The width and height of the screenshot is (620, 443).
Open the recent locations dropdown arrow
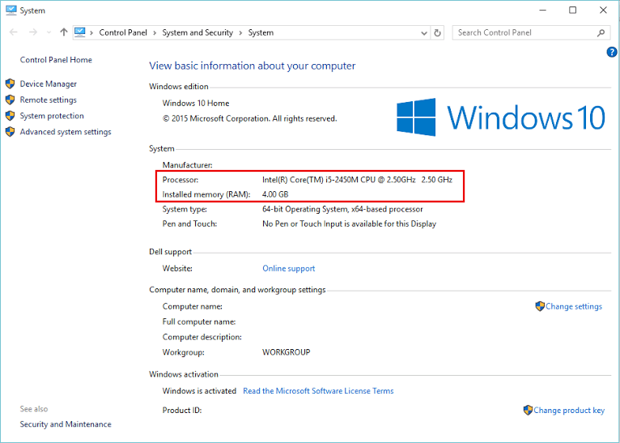tap(49, 33)
